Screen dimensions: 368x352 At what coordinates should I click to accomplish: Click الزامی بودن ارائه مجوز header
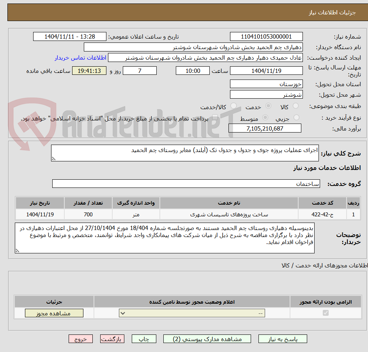click(326, 302)
